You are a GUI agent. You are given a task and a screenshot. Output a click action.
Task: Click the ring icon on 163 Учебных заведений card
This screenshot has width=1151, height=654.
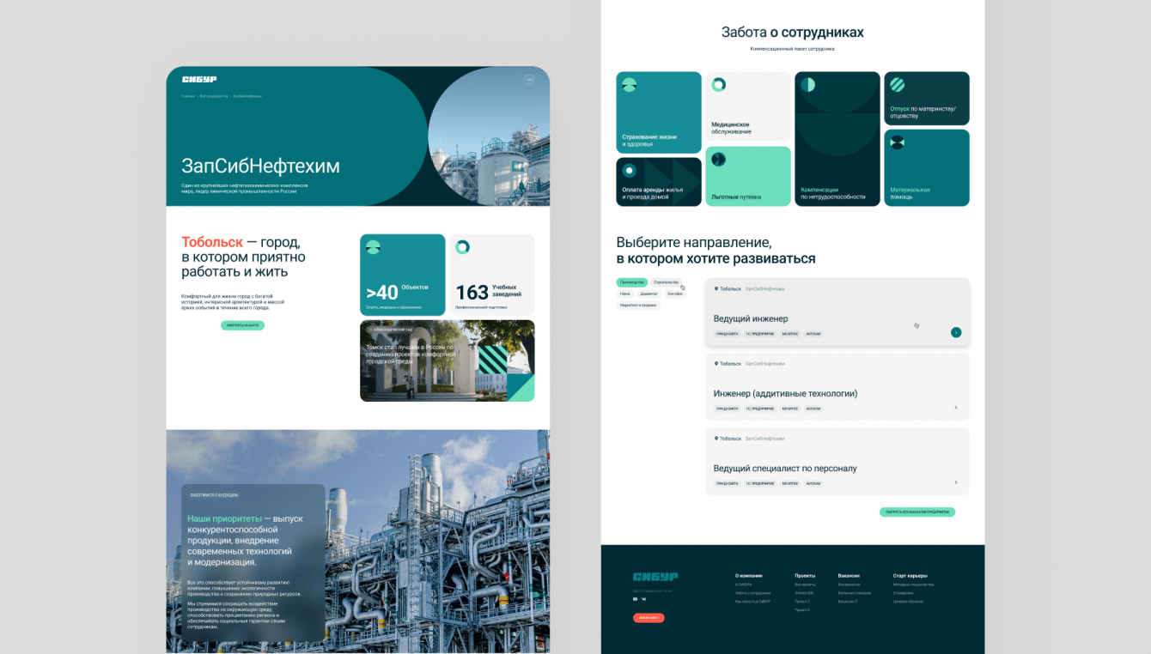pyautogui.click(x=462, y=247)
